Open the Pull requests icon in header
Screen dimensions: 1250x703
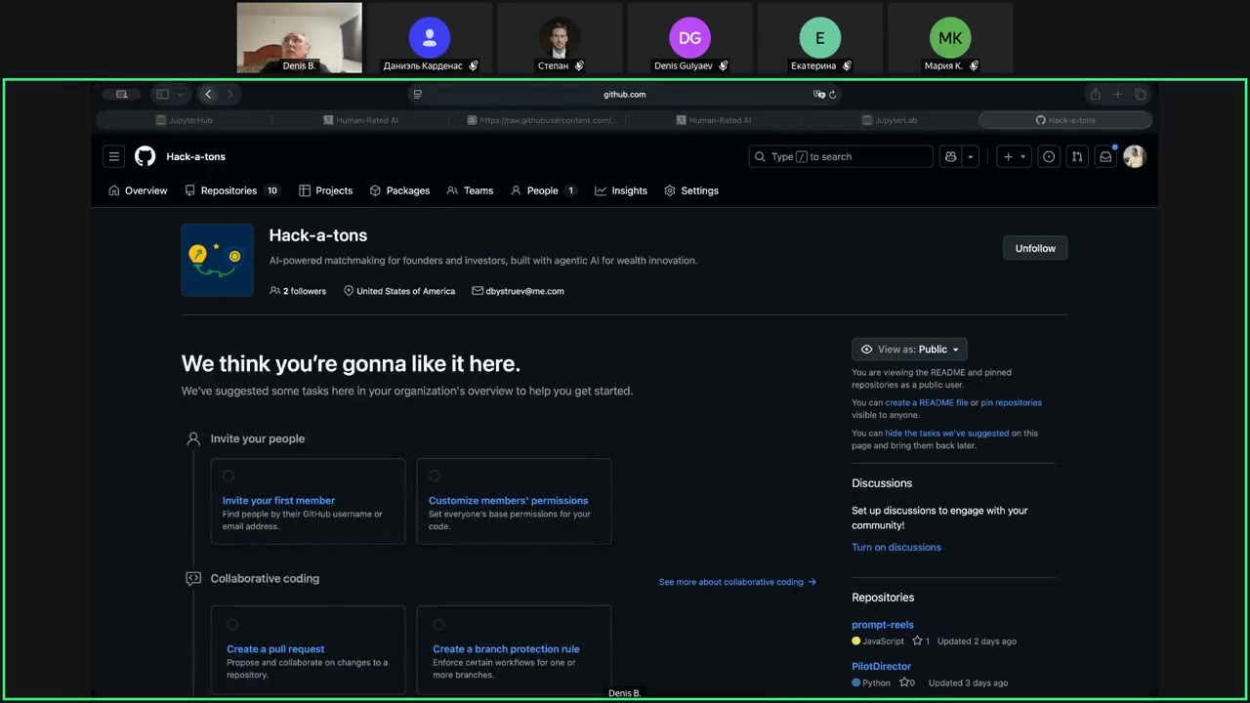[x=1076, y=156]
